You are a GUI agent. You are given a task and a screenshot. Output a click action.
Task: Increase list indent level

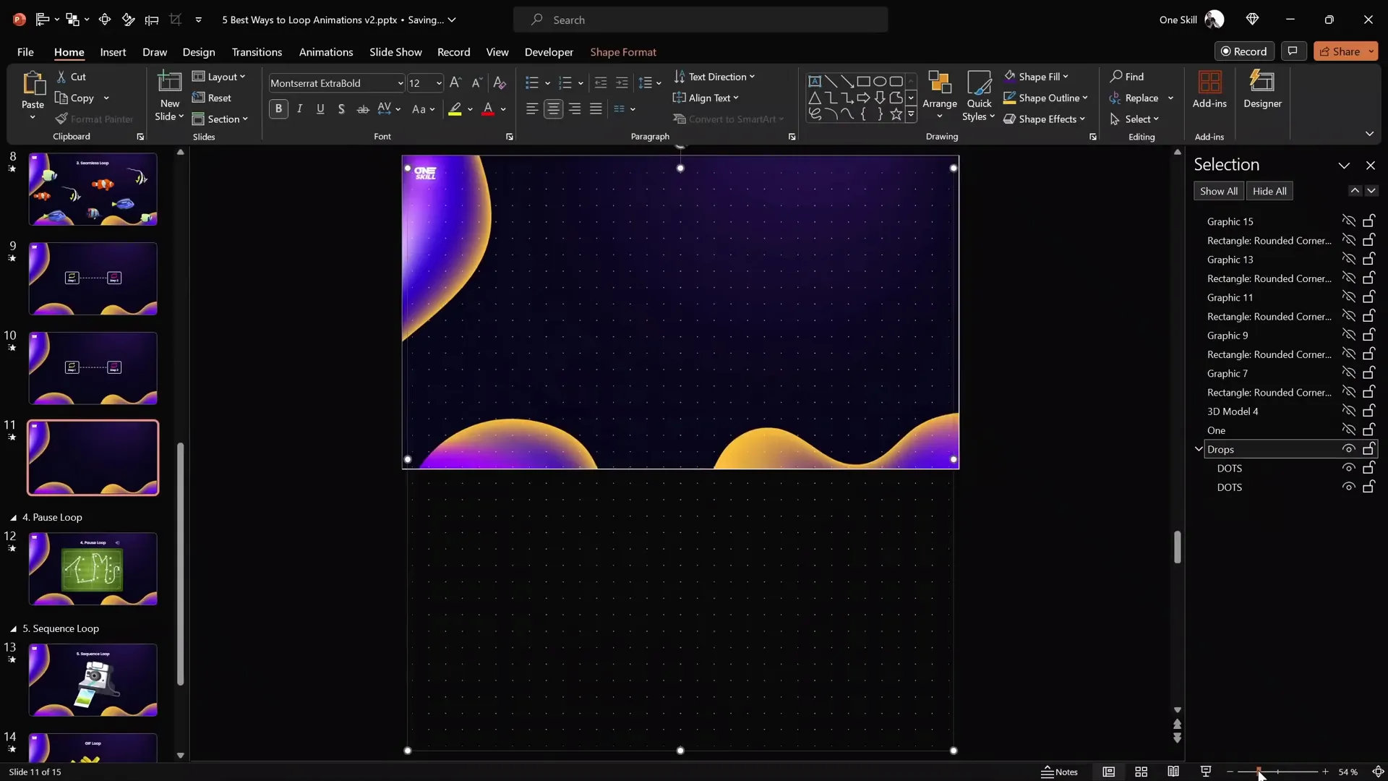[x=622, y=83]
